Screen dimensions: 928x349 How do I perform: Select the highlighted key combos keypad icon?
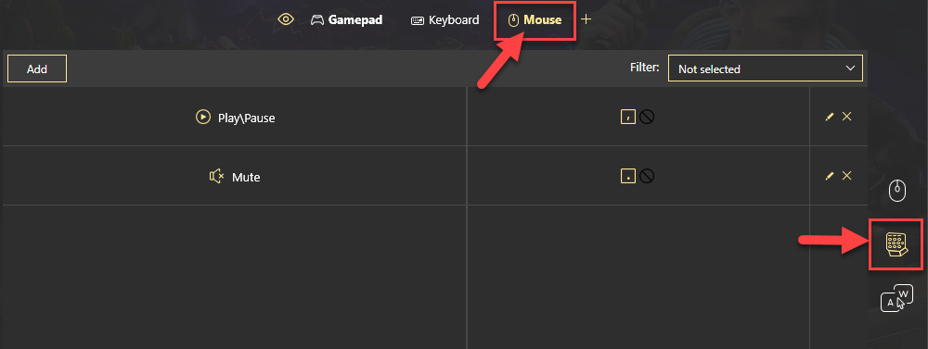pos(896,244)
